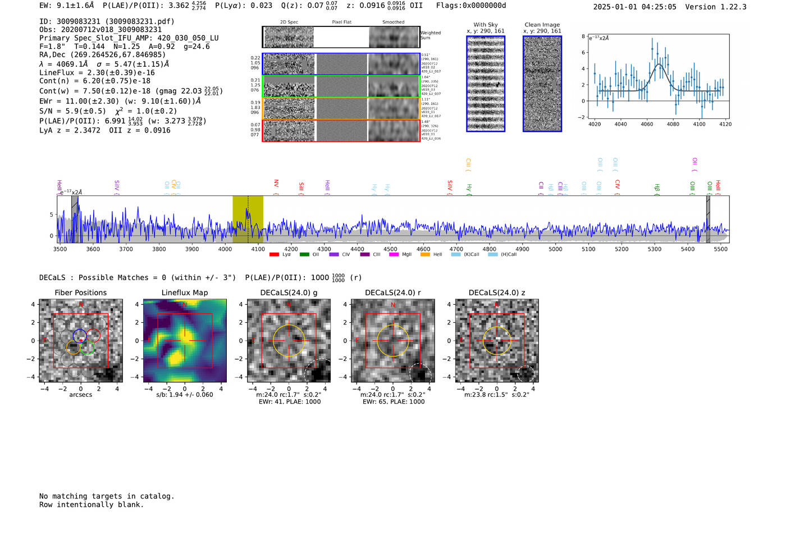The width and height of the screenshot is (786, 535).
Task: Click the CIII legend swatch
Action: point(365,254)
